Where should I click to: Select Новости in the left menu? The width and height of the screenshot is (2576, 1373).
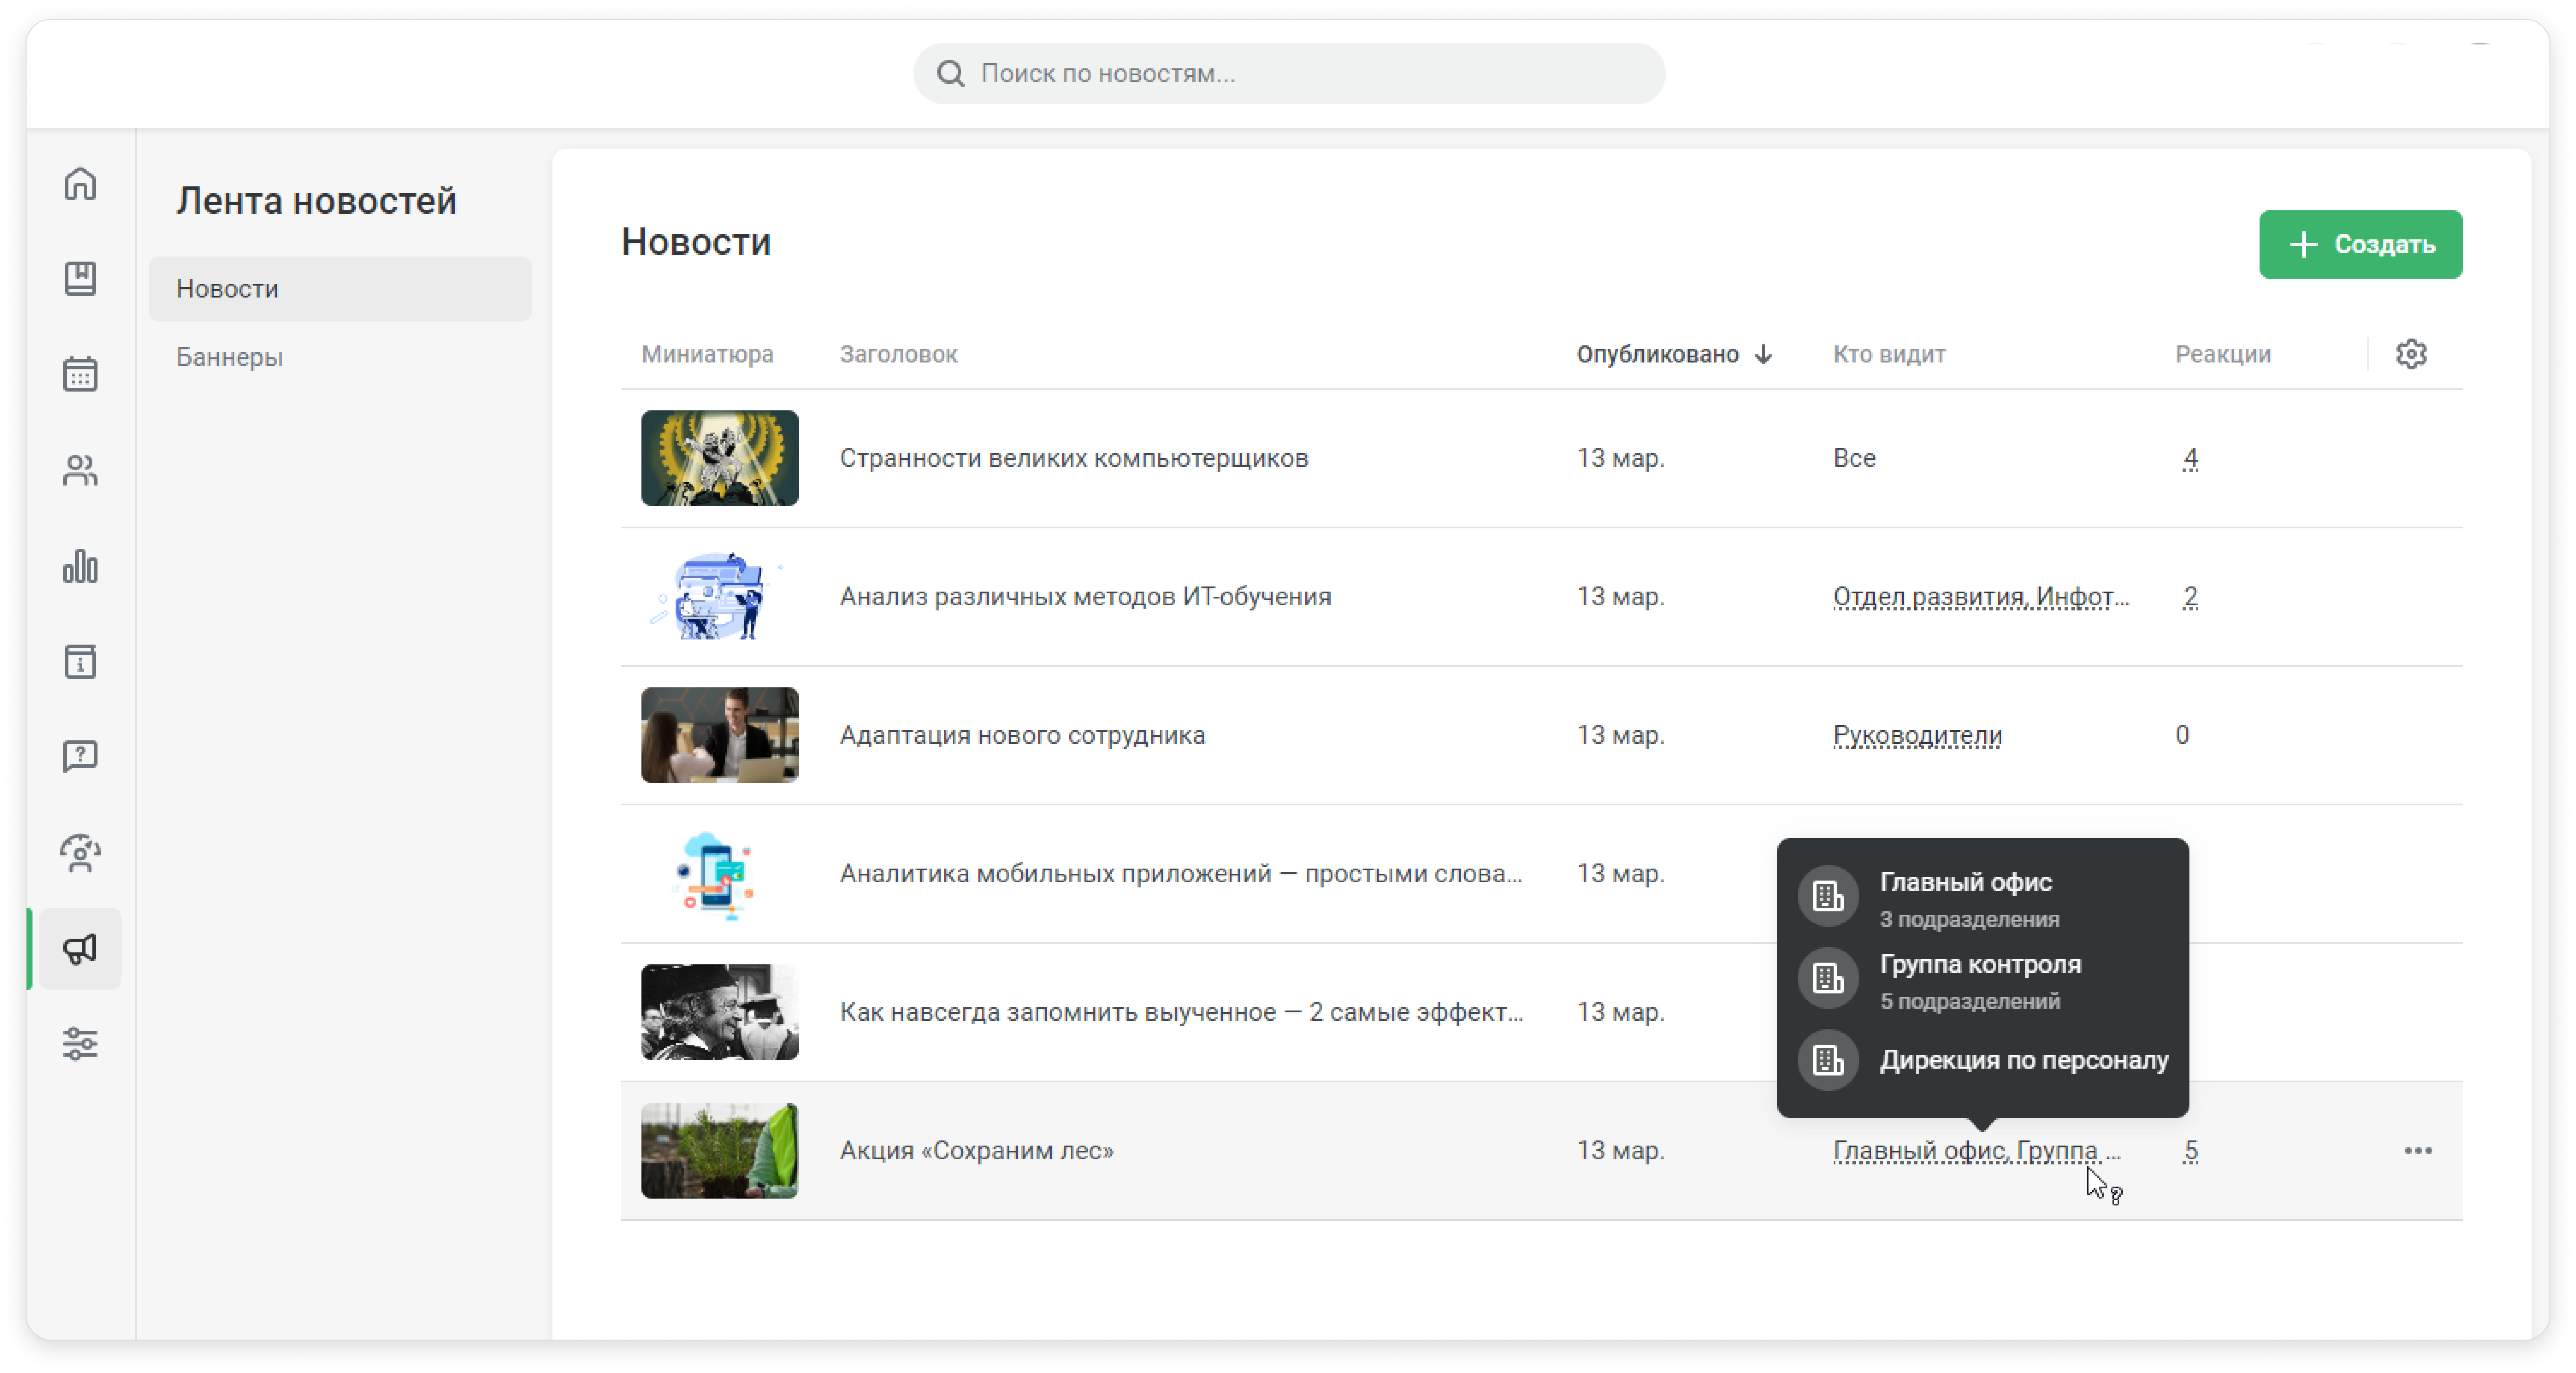pyautogui.click(x=340, y=289)
